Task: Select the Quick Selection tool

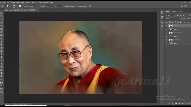Action: coord(1,23)
